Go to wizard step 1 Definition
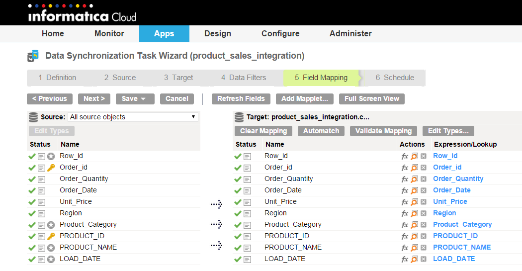This screenshot has height=271, width=522. pos(57,78)
